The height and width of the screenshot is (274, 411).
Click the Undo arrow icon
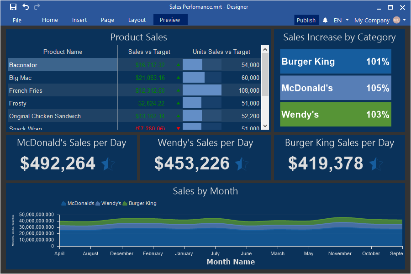point(26,7)
